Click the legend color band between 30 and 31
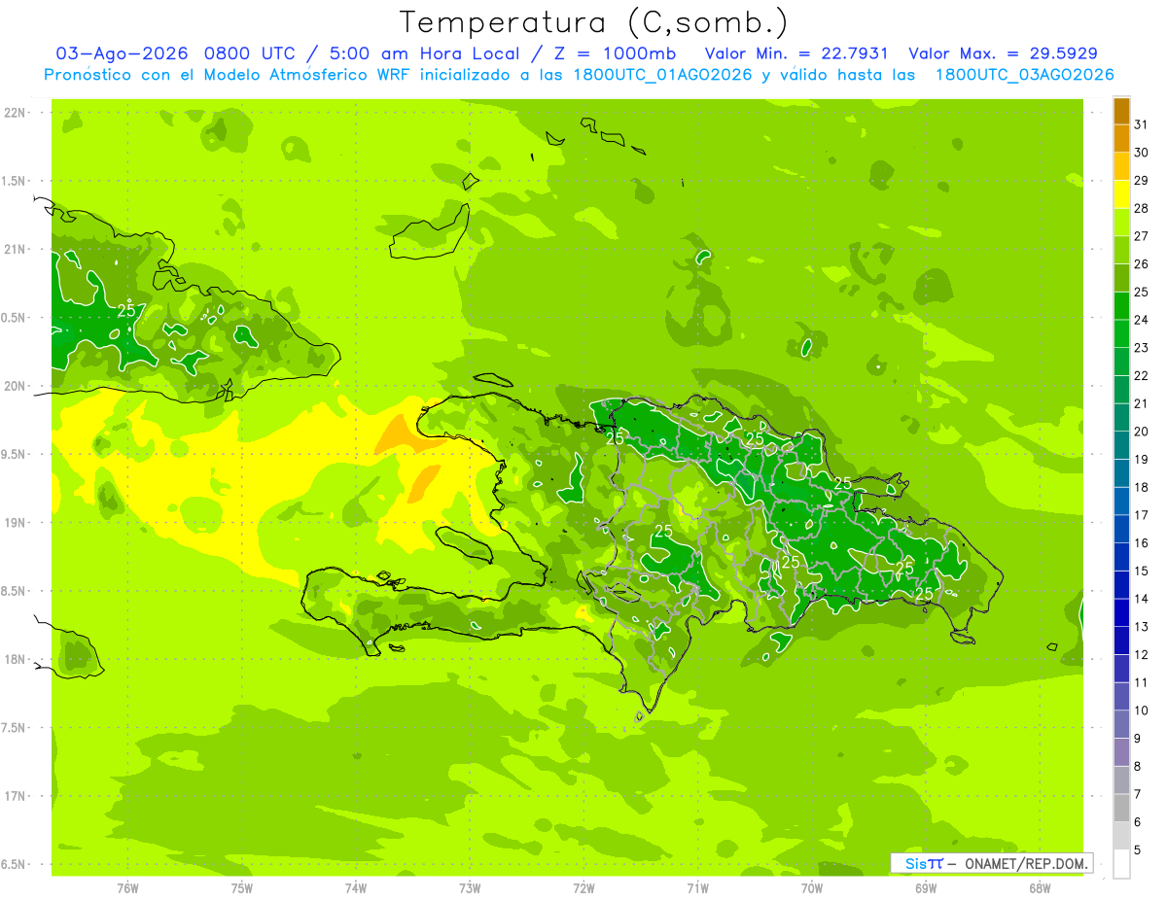 [1121, 139]
